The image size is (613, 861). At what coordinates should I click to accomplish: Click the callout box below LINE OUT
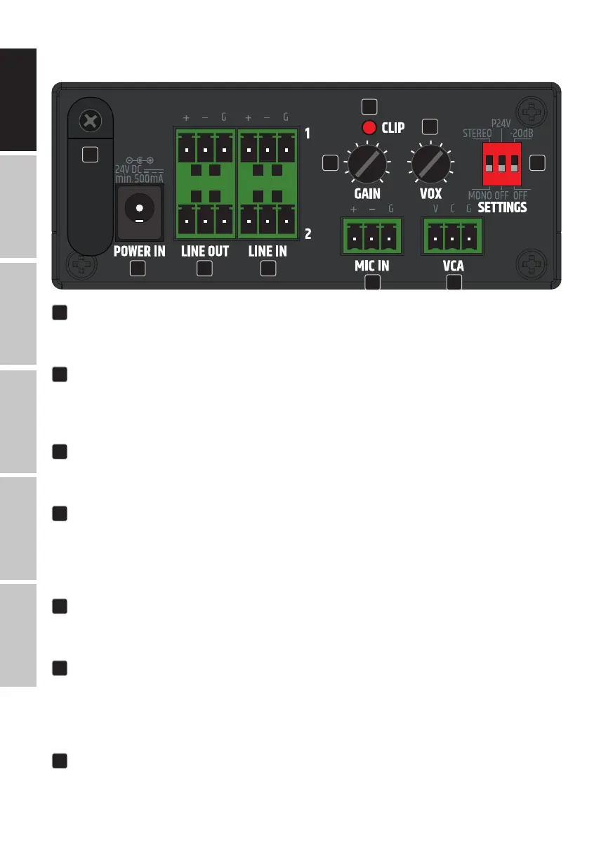204,268
